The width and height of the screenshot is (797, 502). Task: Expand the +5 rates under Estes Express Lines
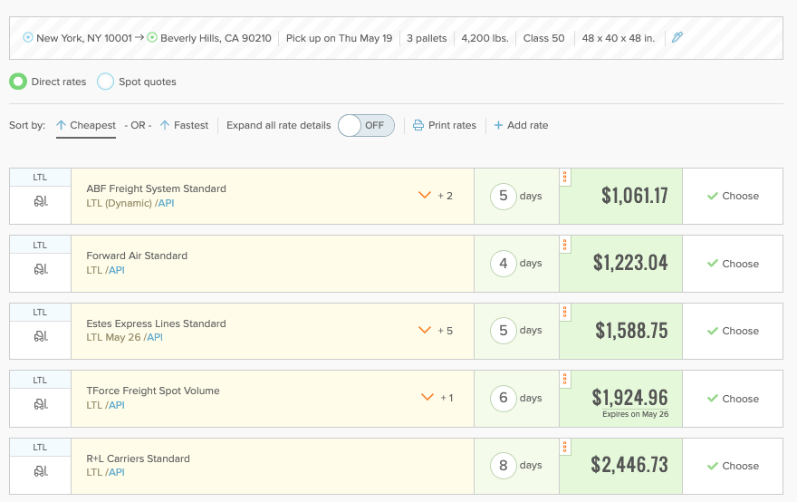436,330
